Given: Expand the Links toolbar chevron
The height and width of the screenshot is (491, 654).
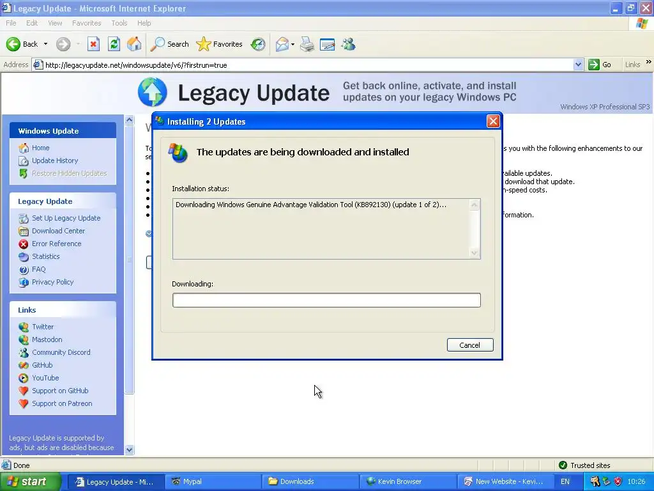Looking at the screenshot, I should pyautogui.click(x=649, y=62).
